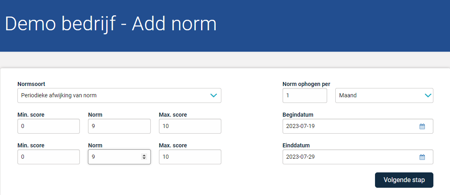Viewport: 450px width, 195px height.
Task: Click the Normsoort dropdown chevron arrow
Action: [x=214, y=96]
